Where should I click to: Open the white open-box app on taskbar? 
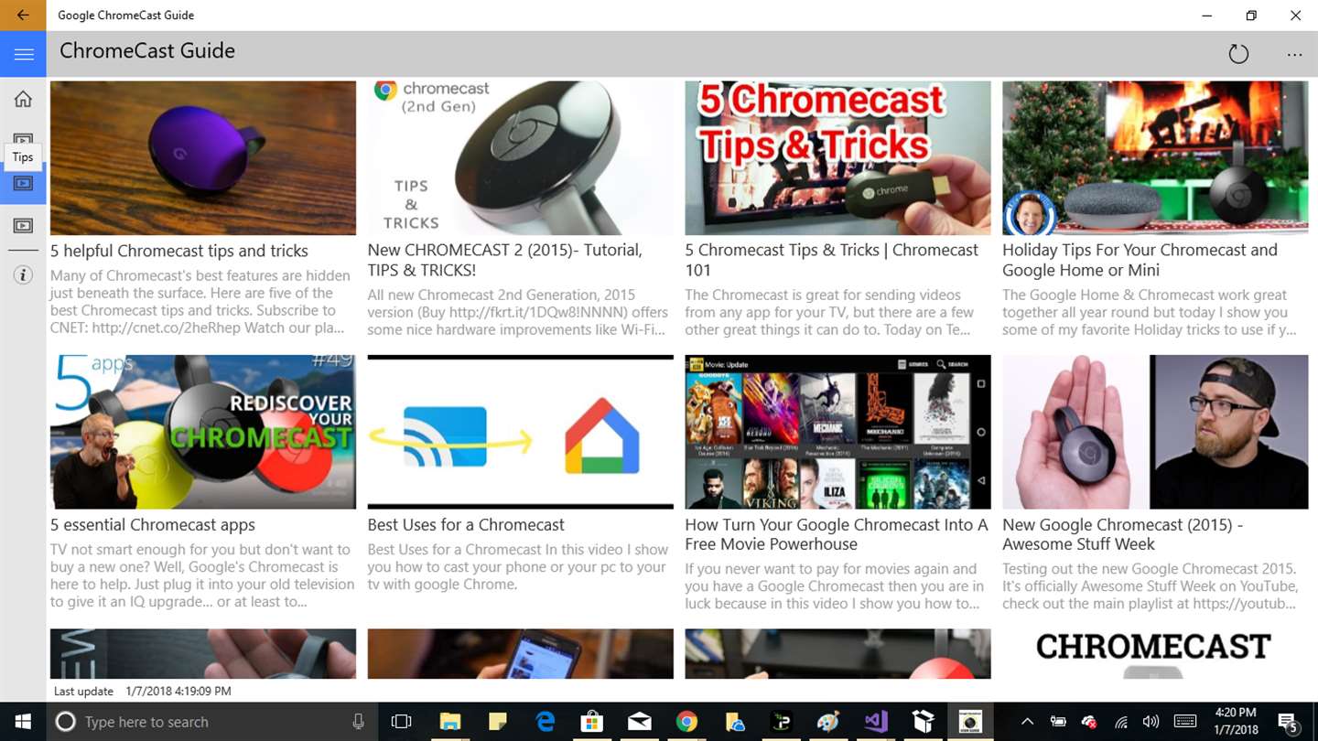924,722
